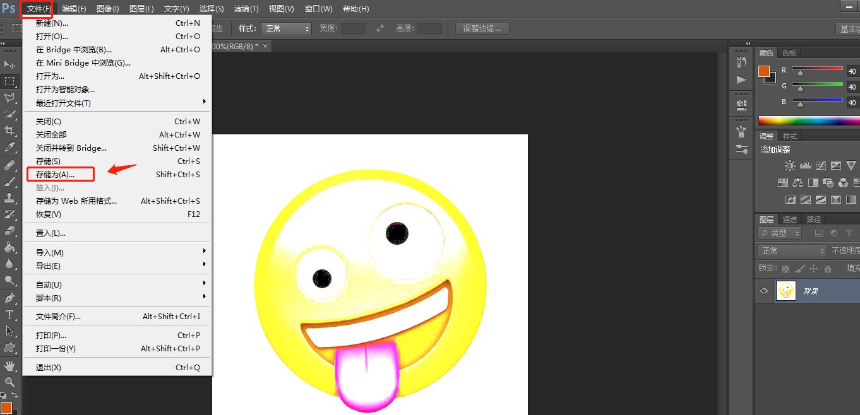
Task: Add a Brightness/Contrast adjustment
Action: (789, 166)
